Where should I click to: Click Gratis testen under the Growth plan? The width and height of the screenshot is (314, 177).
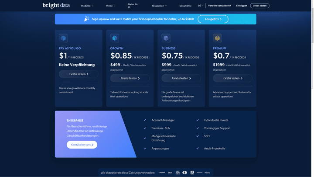click(x=130, y=78)
